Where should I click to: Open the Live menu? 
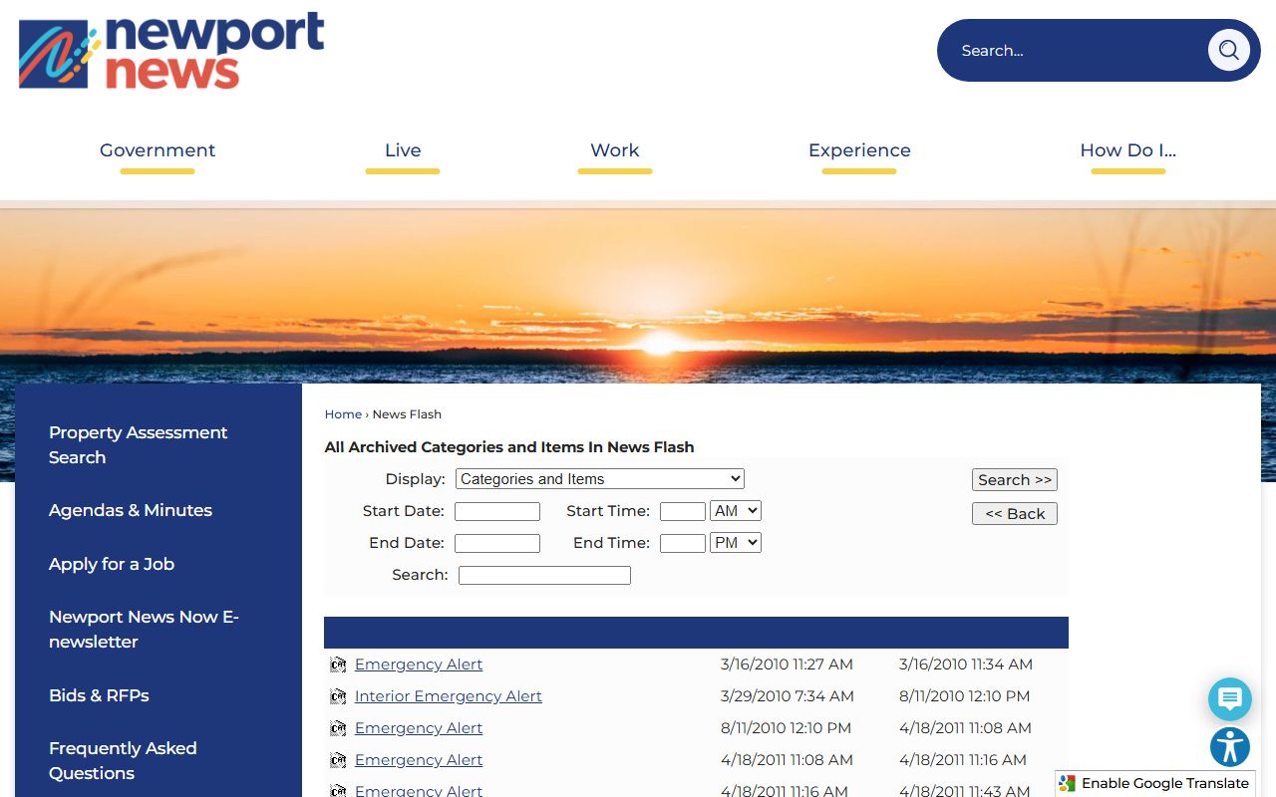(403, 150)
